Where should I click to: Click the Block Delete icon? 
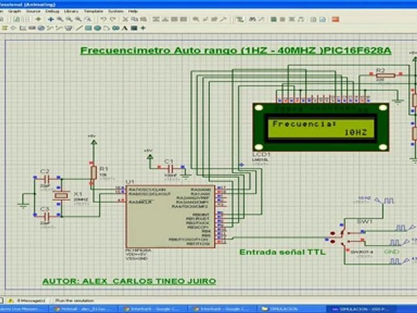click(x=183, y=20)
